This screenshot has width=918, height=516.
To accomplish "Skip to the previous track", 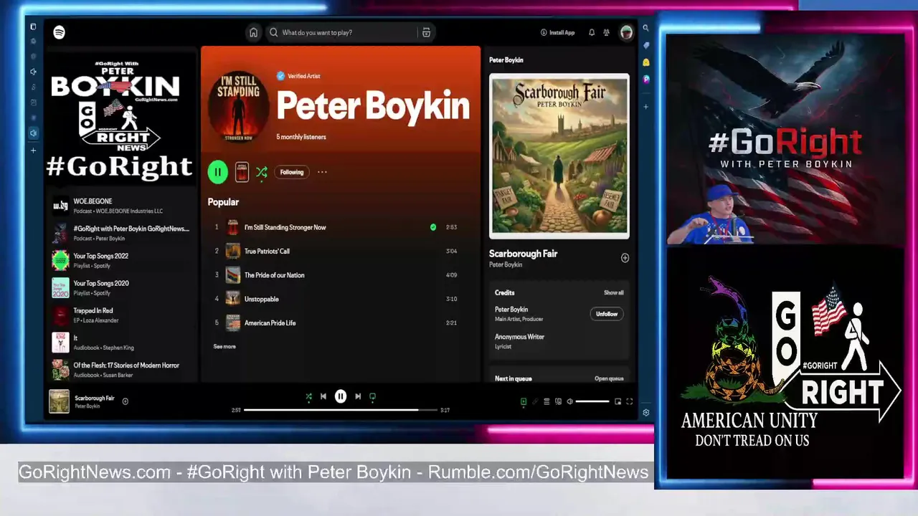I will (323, 396).
